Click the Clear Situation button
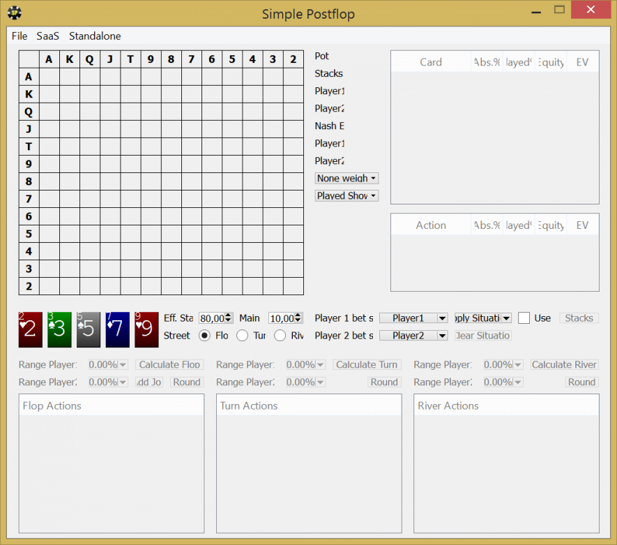The width and height of the screenshot is (617, 545). pos(483,336)
